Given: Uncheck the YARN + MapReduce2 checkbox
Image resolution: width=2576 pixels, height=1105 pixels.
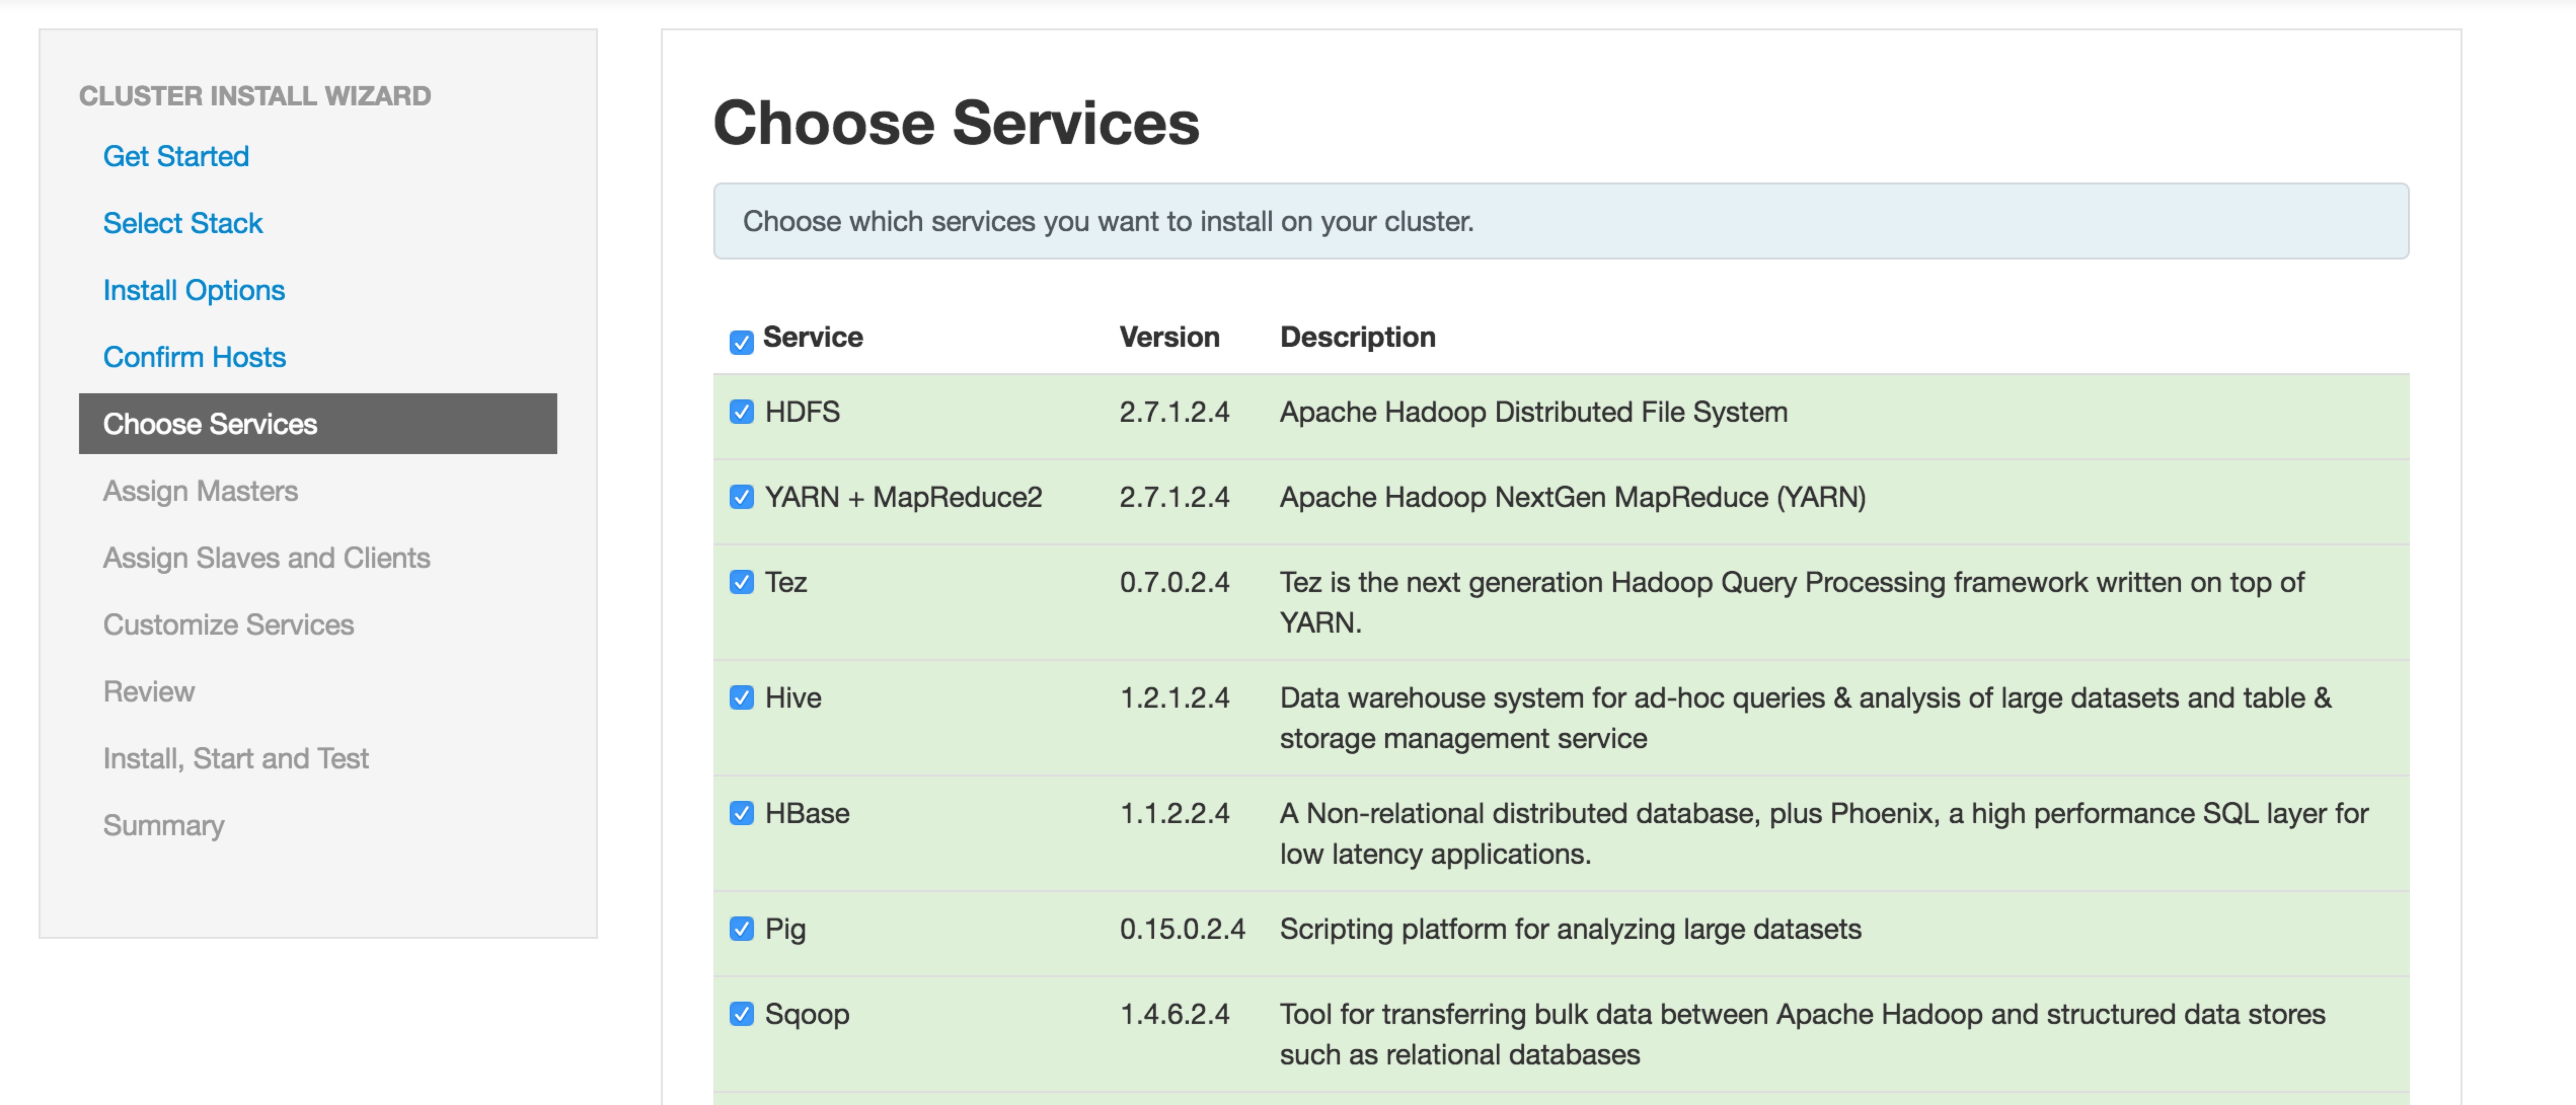Looking at the screenshot, I should 741,497.
